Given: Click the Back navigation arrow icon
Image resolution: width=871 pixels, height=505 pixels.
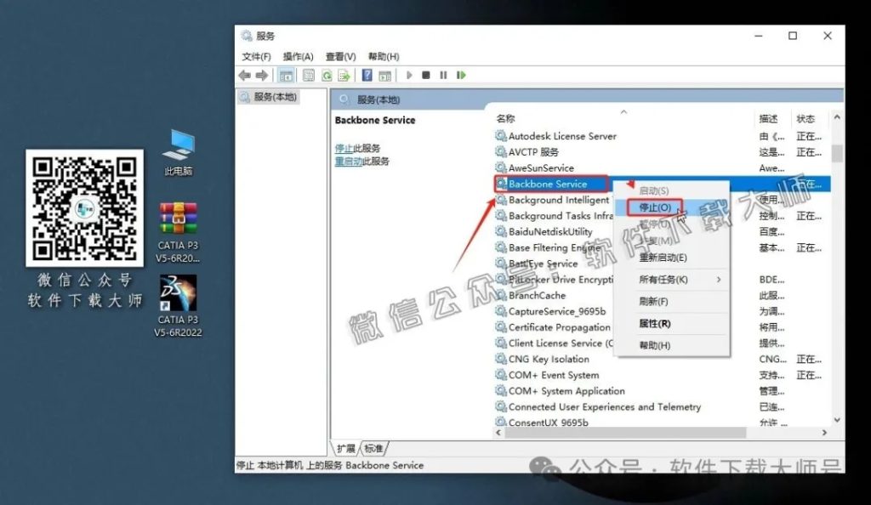Looking at the screenshot, I should coord(244,75).
